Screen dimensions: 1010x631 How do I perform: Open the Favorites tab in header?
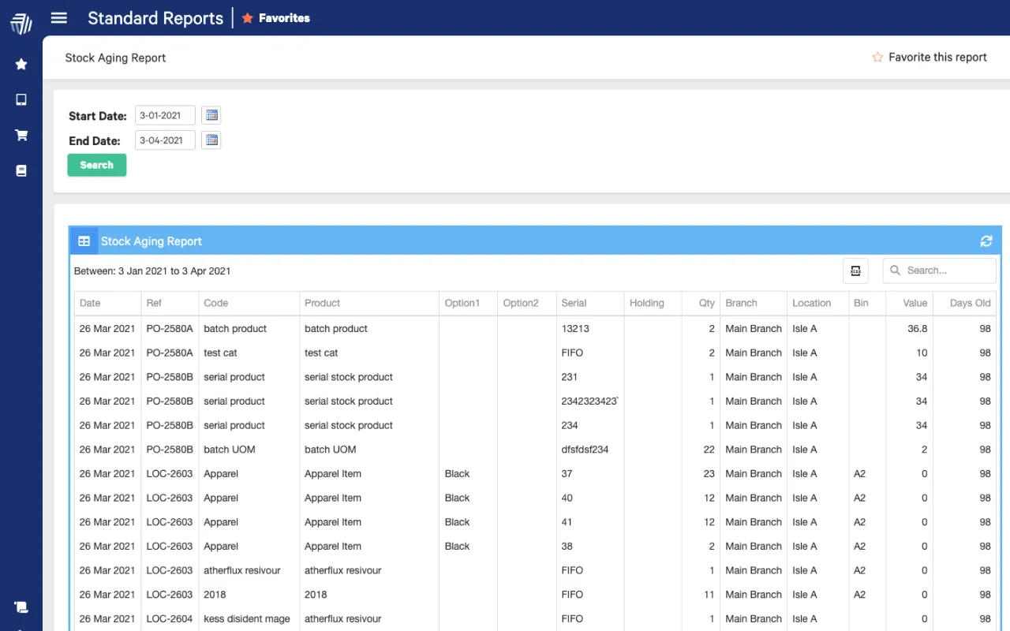[x=275, y=18]
